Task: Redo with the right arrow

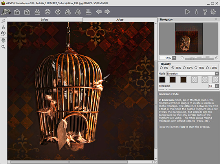Action: click(107, 12)
